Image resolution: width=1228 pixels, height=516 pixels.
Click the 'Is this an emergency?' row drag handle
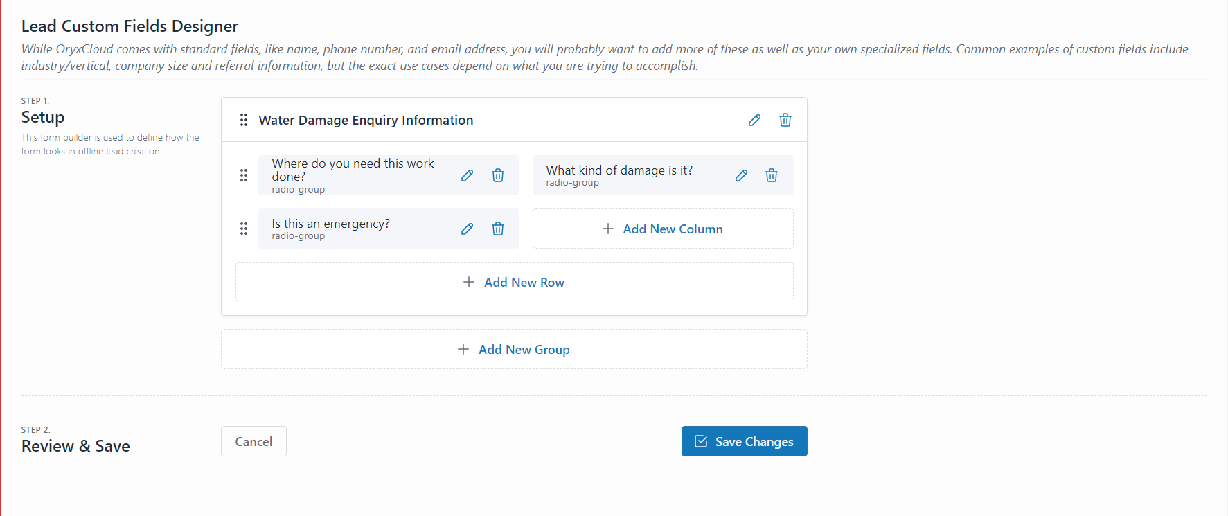(x=244, y=229)
